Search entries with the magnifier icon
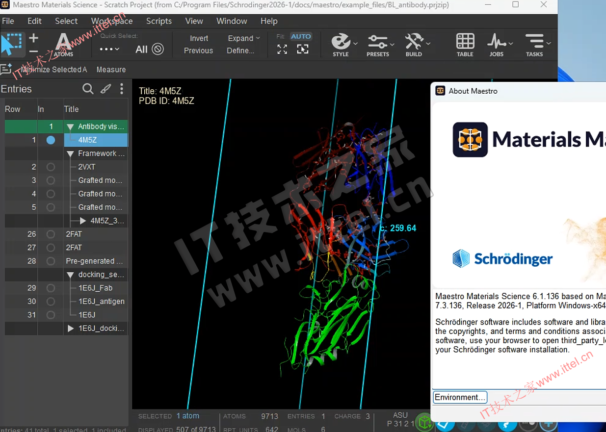606x432 pixels. [88, 89]
